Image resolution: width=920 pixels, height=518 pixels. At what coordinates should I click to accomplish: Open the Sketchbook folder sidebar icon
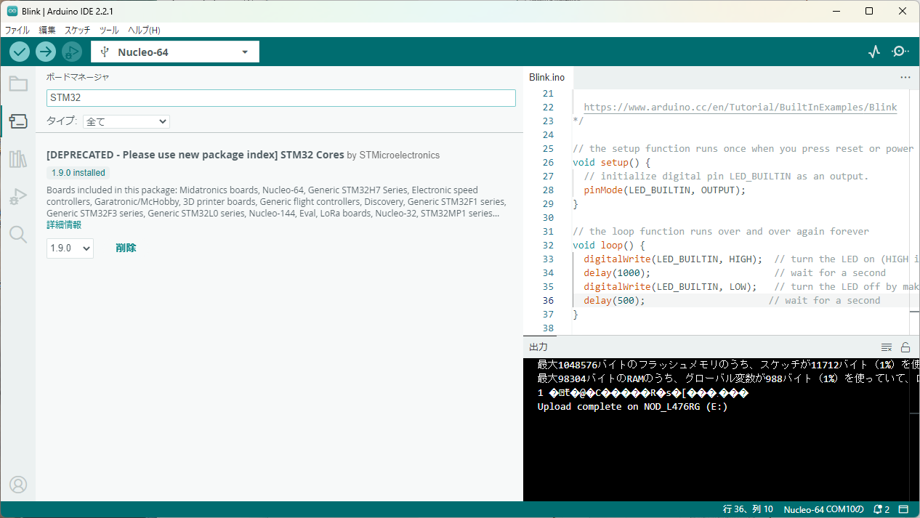[18, 83]
